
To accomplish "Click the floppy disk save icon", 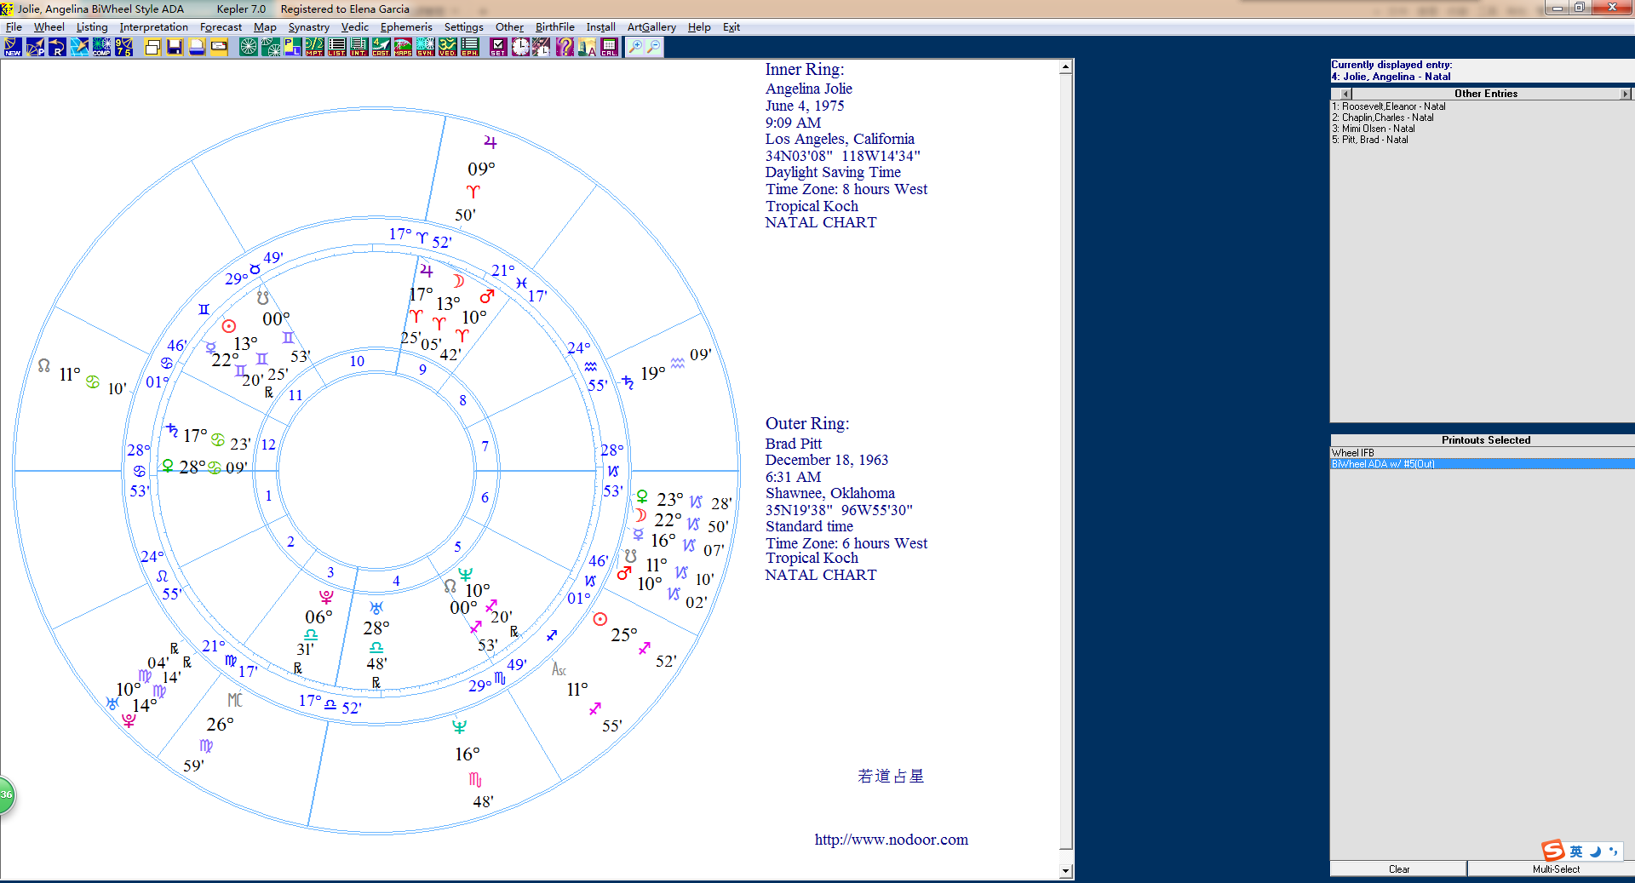I will click(175, 47).
